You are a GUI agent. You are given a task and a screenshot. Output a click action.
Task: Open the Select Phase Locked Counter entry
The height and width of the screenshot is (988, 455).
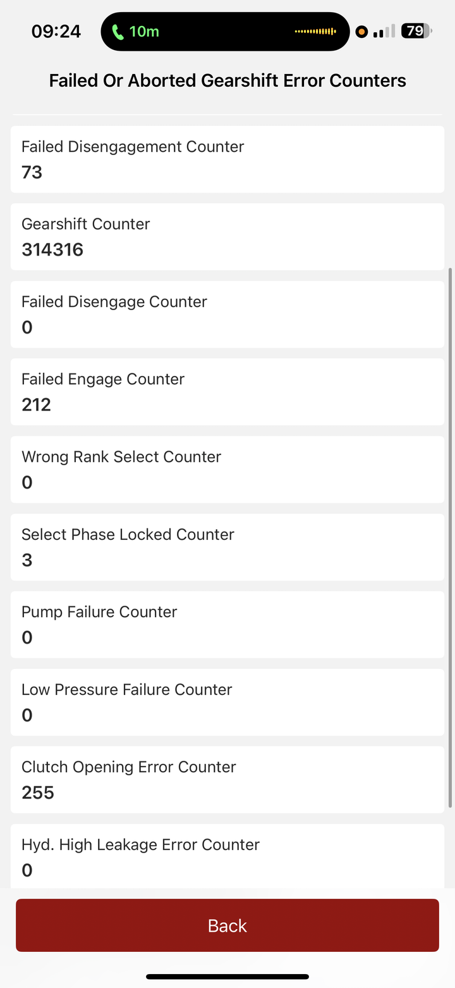[227, 547]
